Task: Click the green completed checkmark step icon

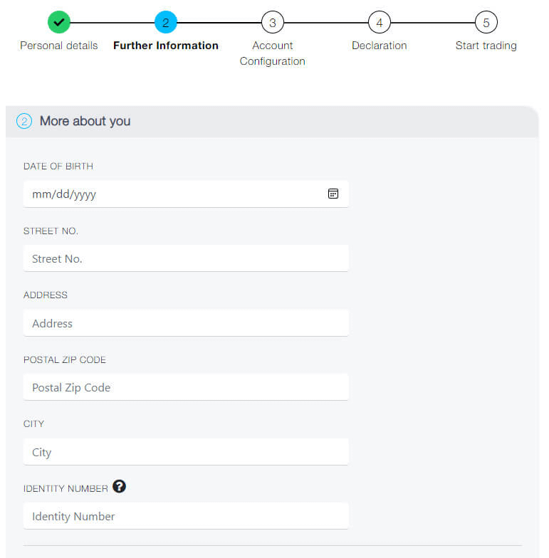Action: (x=59, y=22)
